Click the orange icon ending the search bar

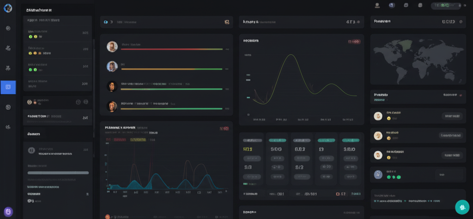point(227,22)
